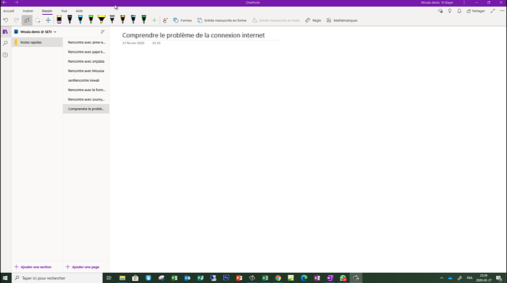Click Ajouter une page
Image resolution: width=507 pixels, height=283 pixels.
(83, 267)
